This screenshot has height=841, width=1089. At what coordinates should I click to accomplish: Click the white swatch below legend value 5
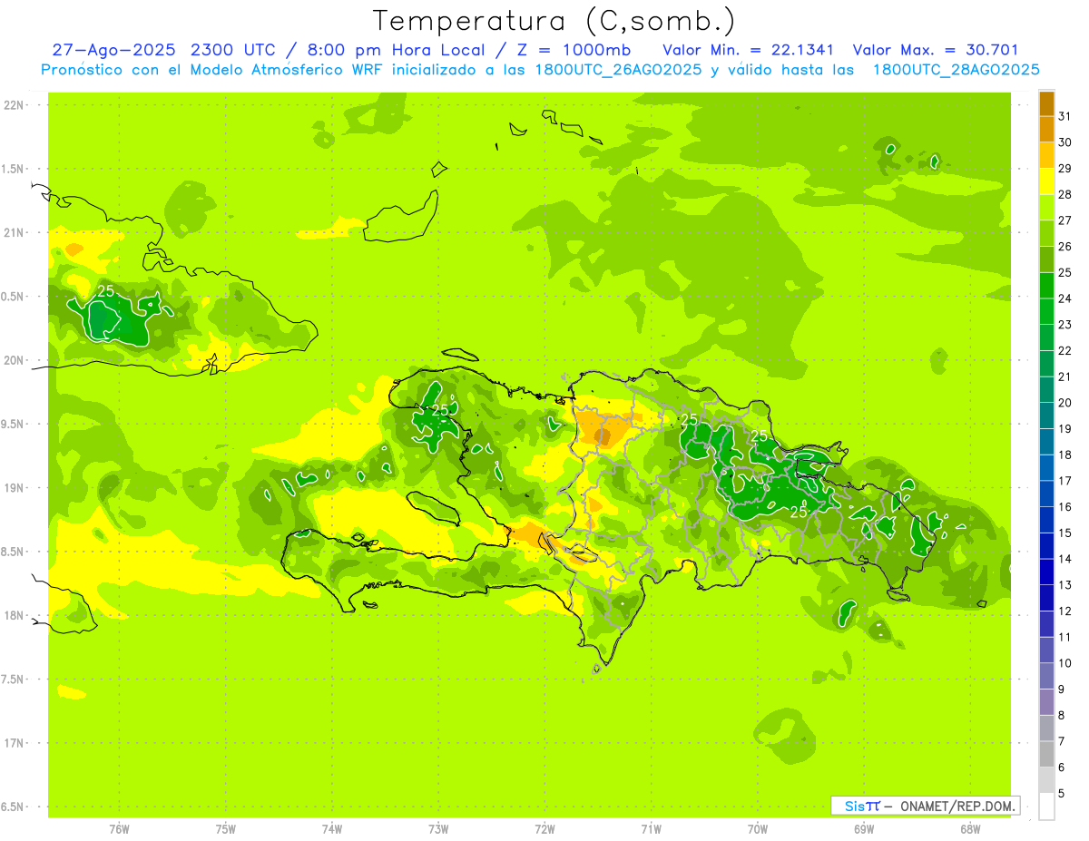[1046, 806]
